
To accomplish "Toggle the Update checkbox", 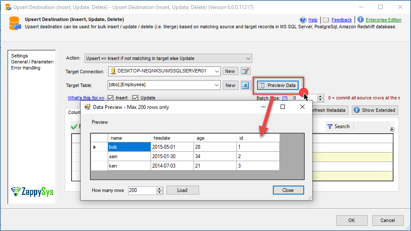I will click(136, 98).
